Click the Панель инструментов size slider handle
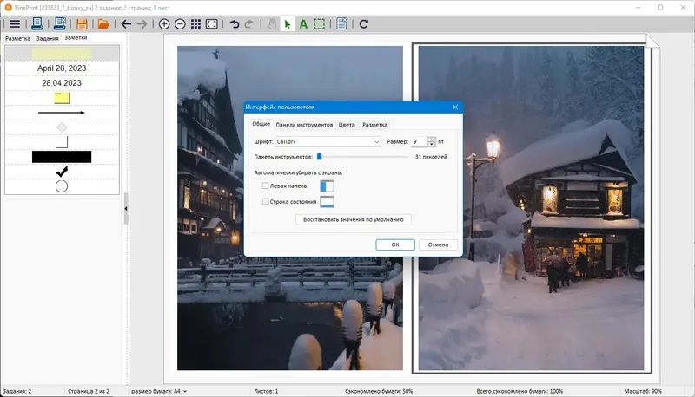 (320, 157)
